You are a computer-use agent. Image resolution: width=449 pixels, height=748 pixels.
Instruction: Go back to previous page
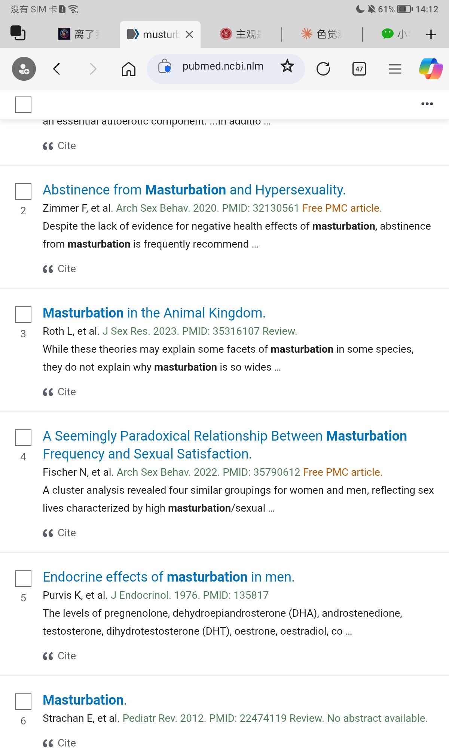click(x=57, y=69)
